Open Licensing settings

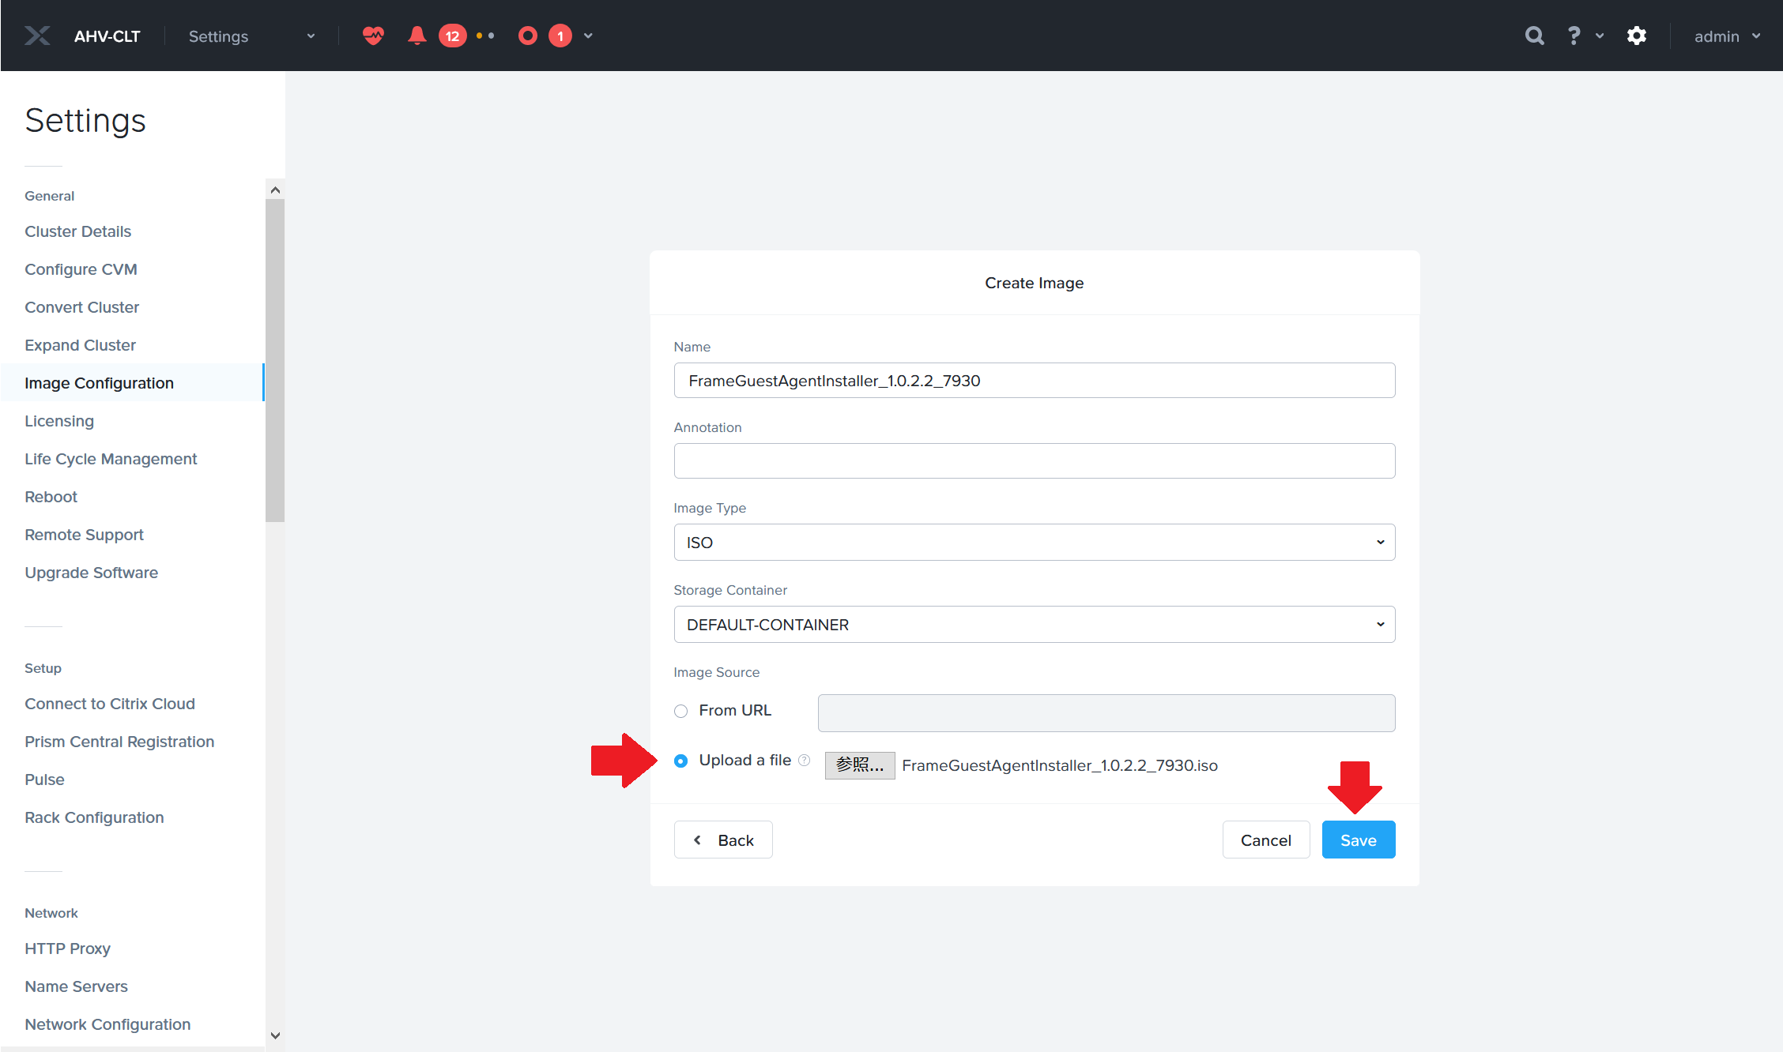[59, 421]
